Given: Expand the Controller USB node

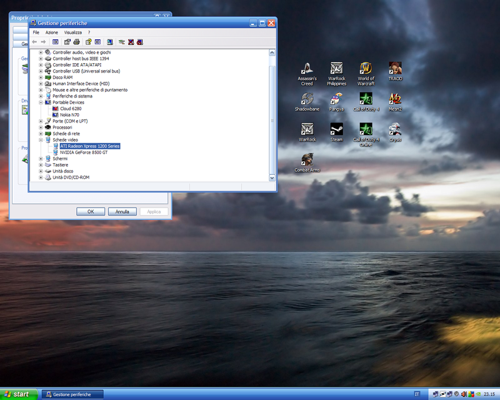Looking at the screenshot, I should (x=41, y=71).
